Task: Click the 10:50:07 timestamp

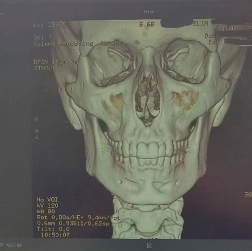Action: pyautogui.click(x=55, y=235)
